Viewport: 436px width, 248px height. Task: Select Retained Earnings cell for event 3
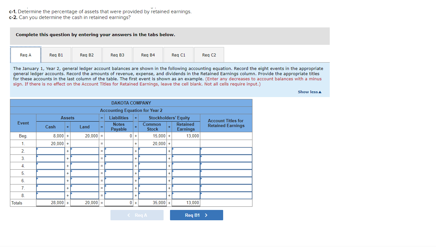point(186,158)
